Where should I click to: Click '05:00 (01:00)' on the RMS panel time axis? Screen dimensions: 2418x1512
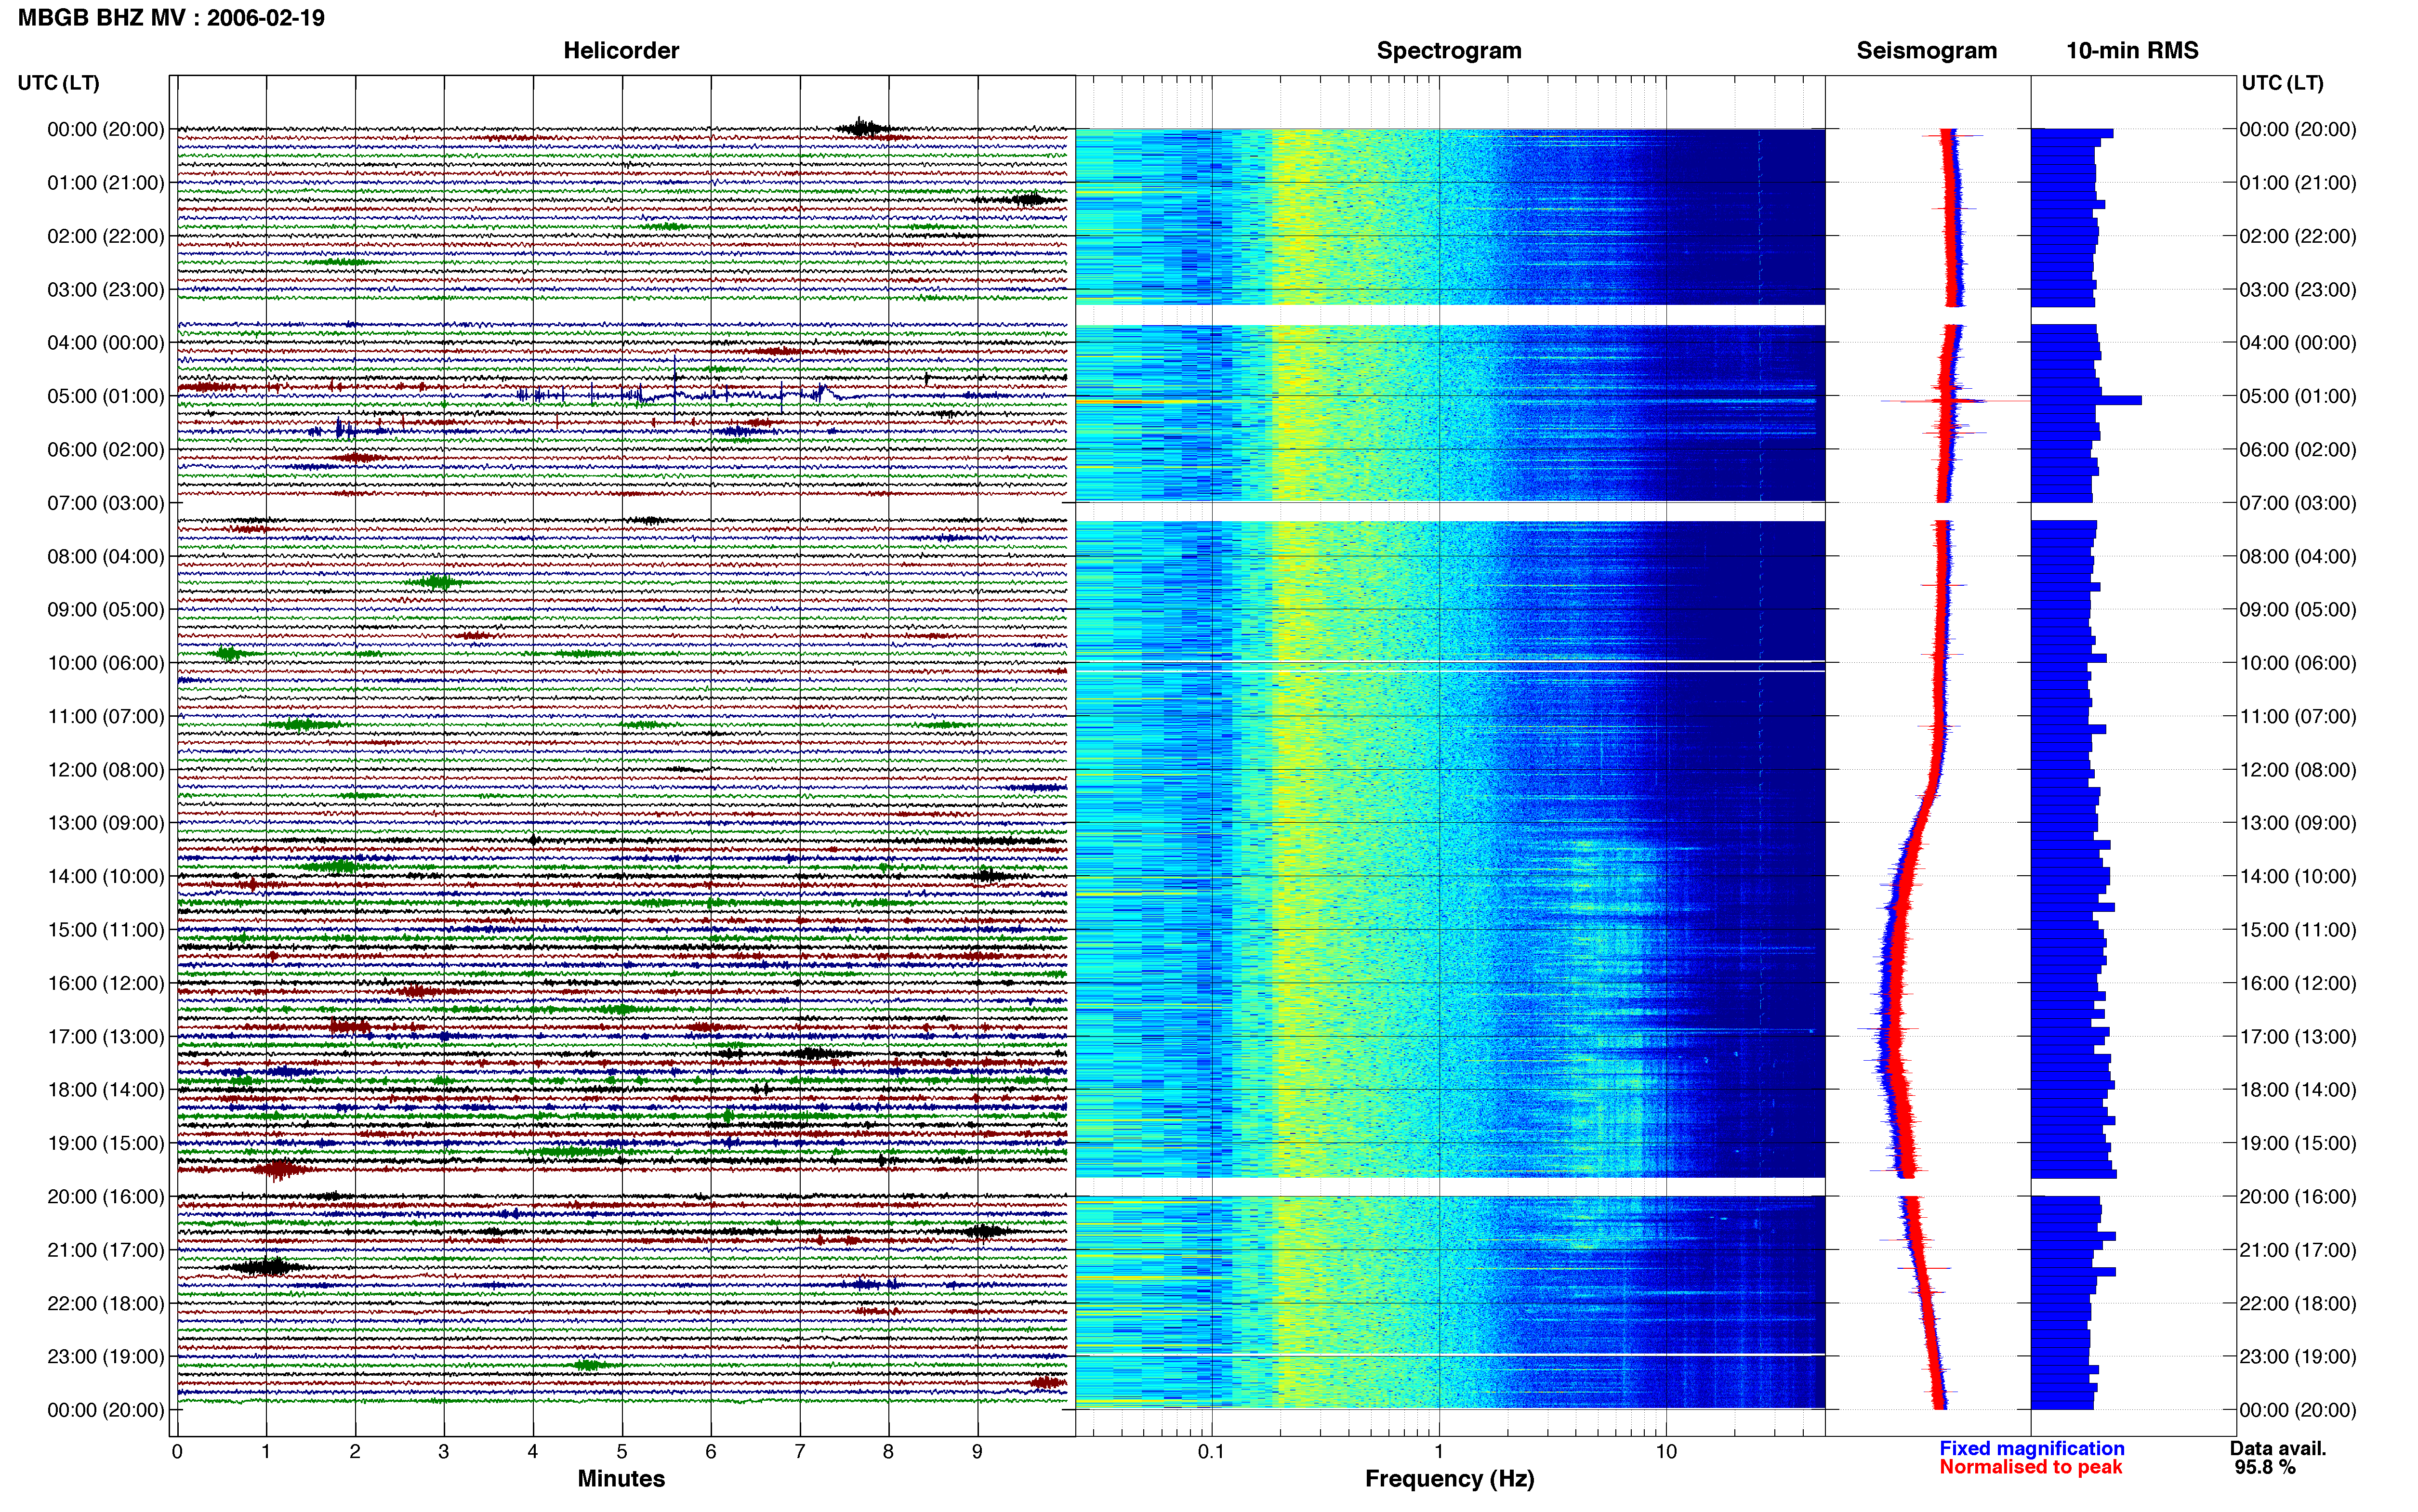(x=2298, y=396)
